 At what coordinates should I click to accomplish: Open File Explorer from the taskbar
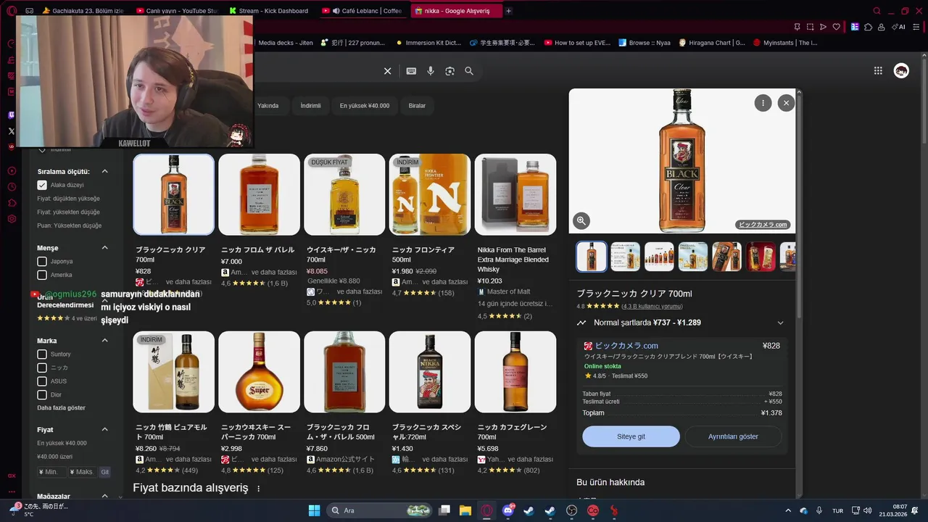coord(465,510)
